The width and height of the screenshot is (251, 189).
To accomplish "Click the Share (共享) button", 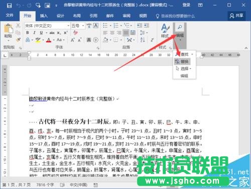I will coord(236,16).
